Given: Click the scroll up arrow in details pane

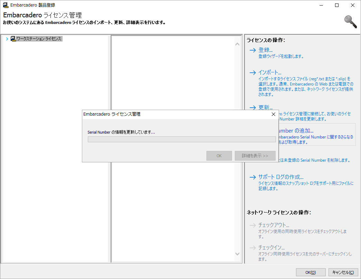Looking at the screenshot, I should pos(237,44).
